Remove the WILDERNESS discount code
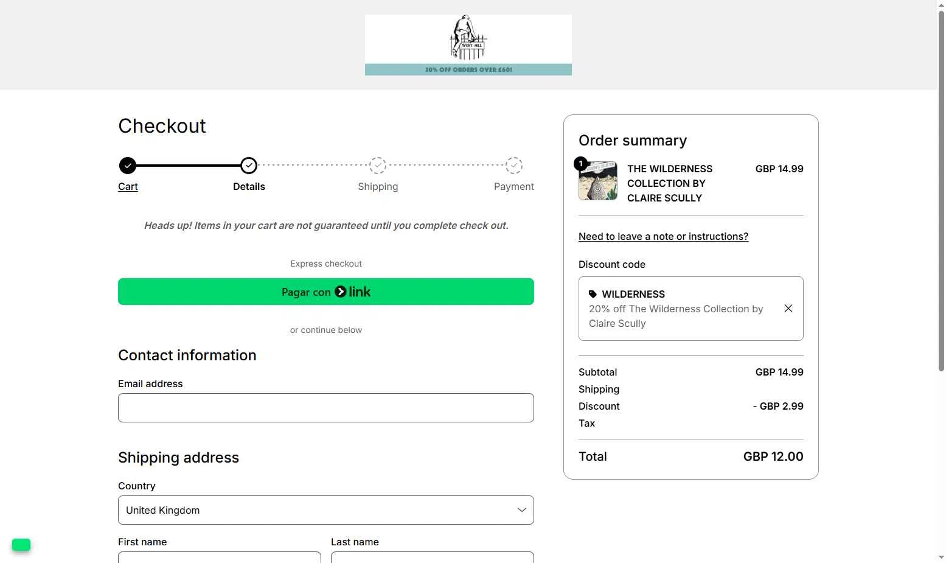This screenshot has height=563, width=946. pos(788,309)
